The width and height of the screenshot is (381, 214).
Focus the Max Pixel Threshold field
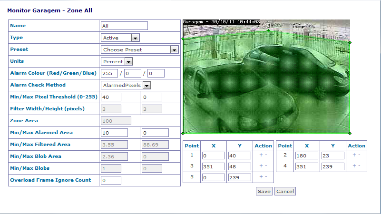click(152, 97)
